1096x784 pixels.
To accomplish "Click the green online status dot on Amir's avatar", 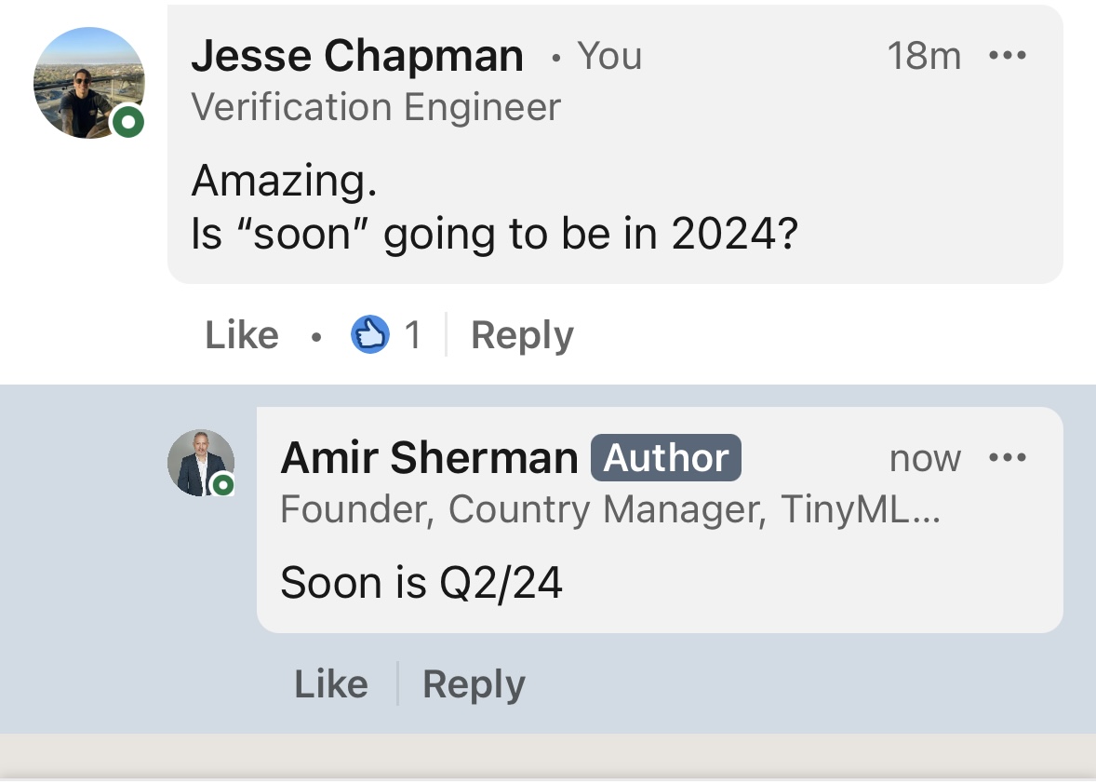I will click(222, 485).
